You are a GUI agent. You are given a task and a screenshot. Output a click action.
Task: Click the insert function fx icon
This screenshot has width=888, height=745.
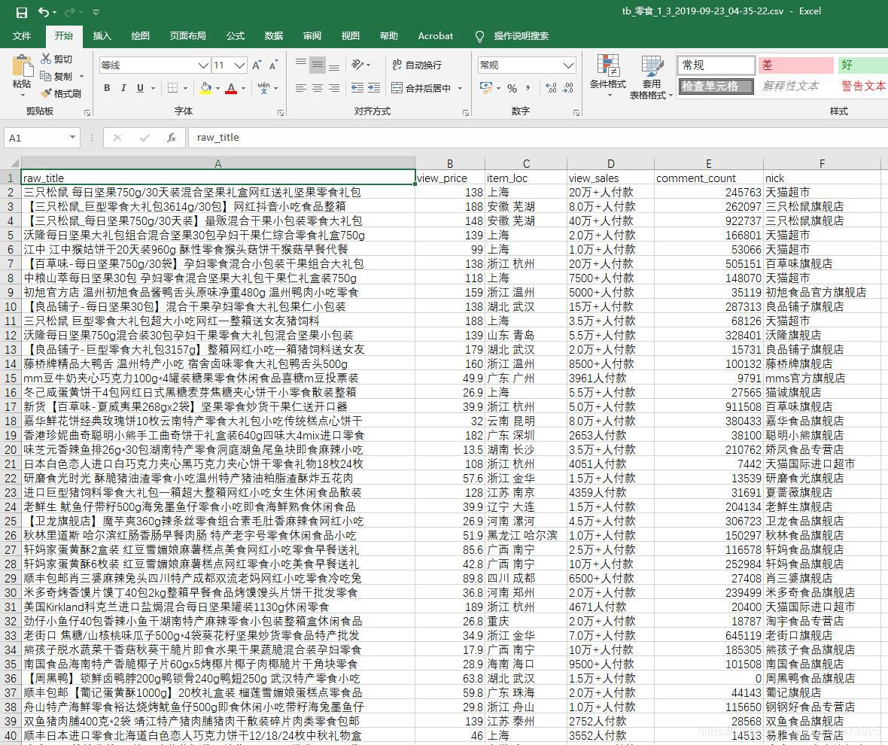click(172, 138)
